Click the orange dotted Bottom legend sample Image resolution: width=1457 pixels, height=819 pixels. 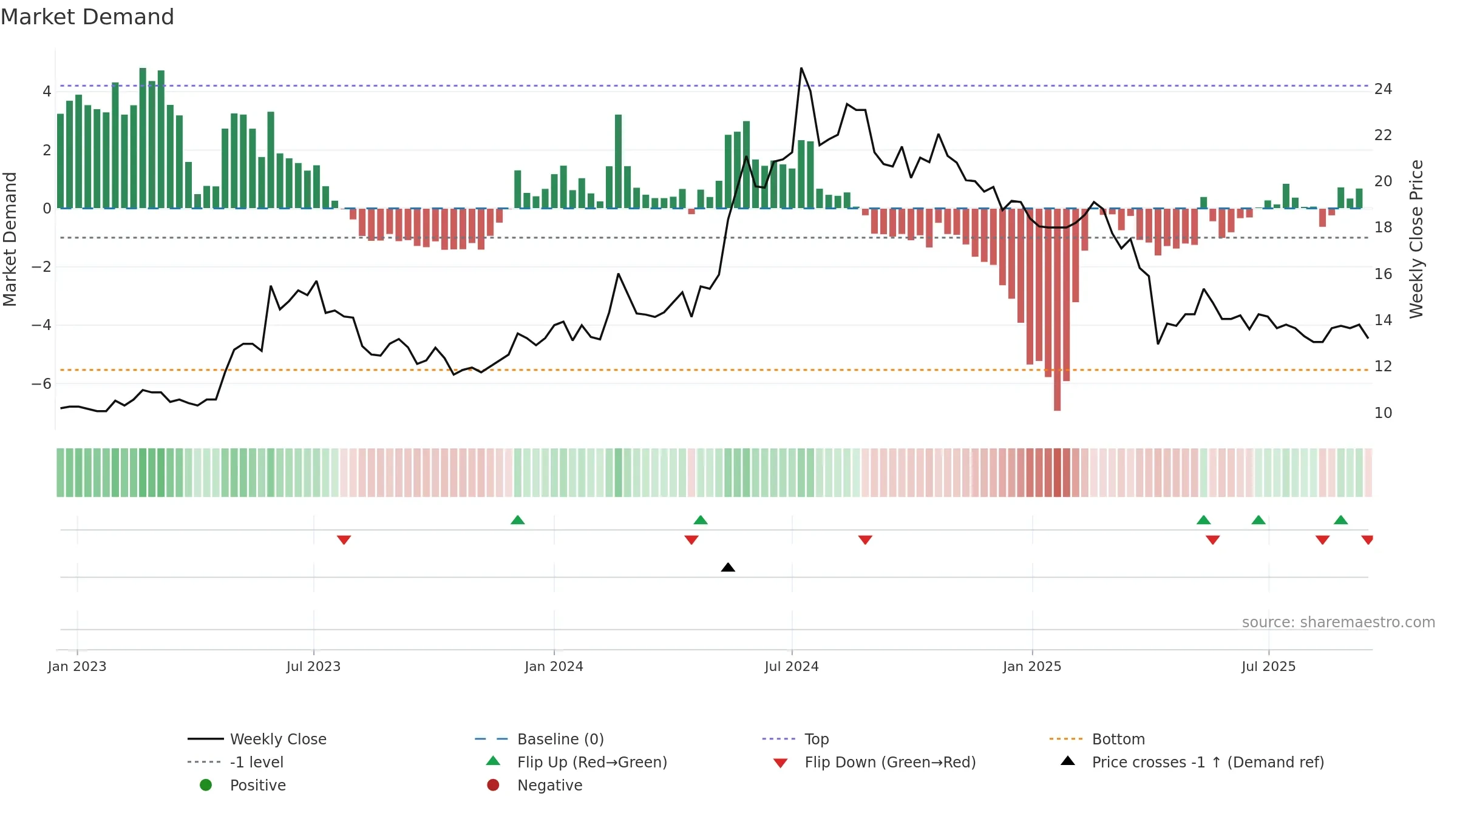pyautogui.click(x=1066, y=739)
